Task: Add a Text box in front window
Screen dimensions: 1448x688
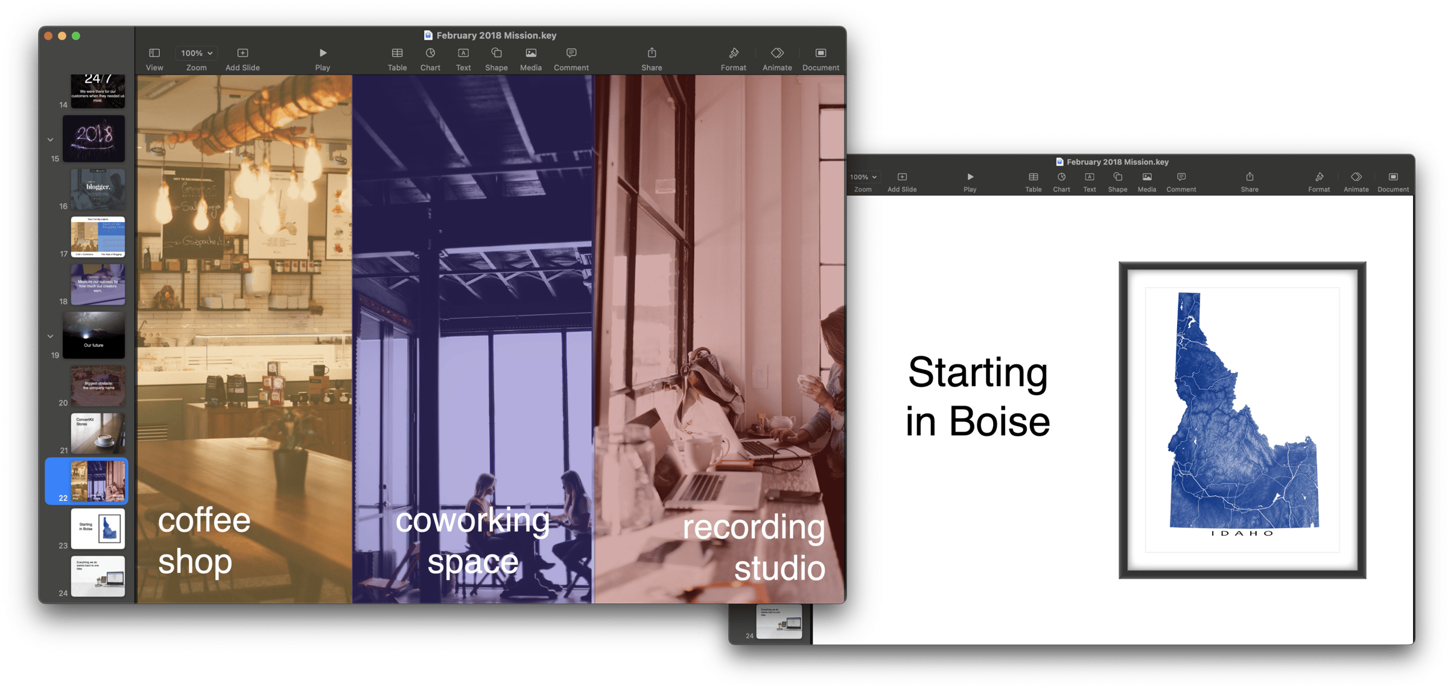Action: (x=463, y=53)
